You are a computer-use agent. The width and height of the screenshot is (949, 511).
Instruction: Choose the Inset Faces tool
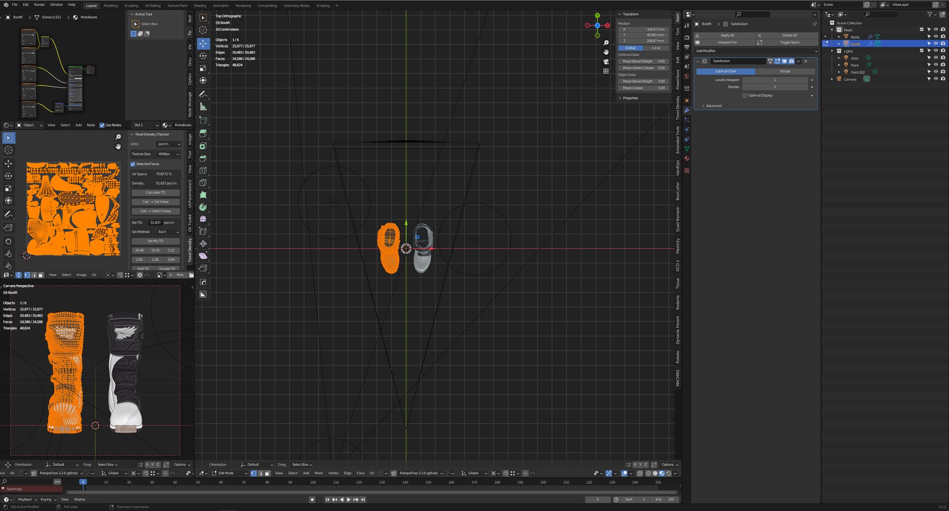[x=203, y=146]
